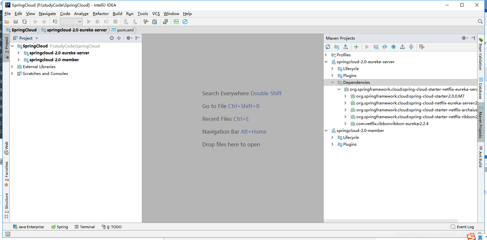Image resolution: width=487 pixels, height=240 pixels.
Task: Expand Plugins under springcloud-2.0-member in Maven panel
Action: tap(332, 144)
